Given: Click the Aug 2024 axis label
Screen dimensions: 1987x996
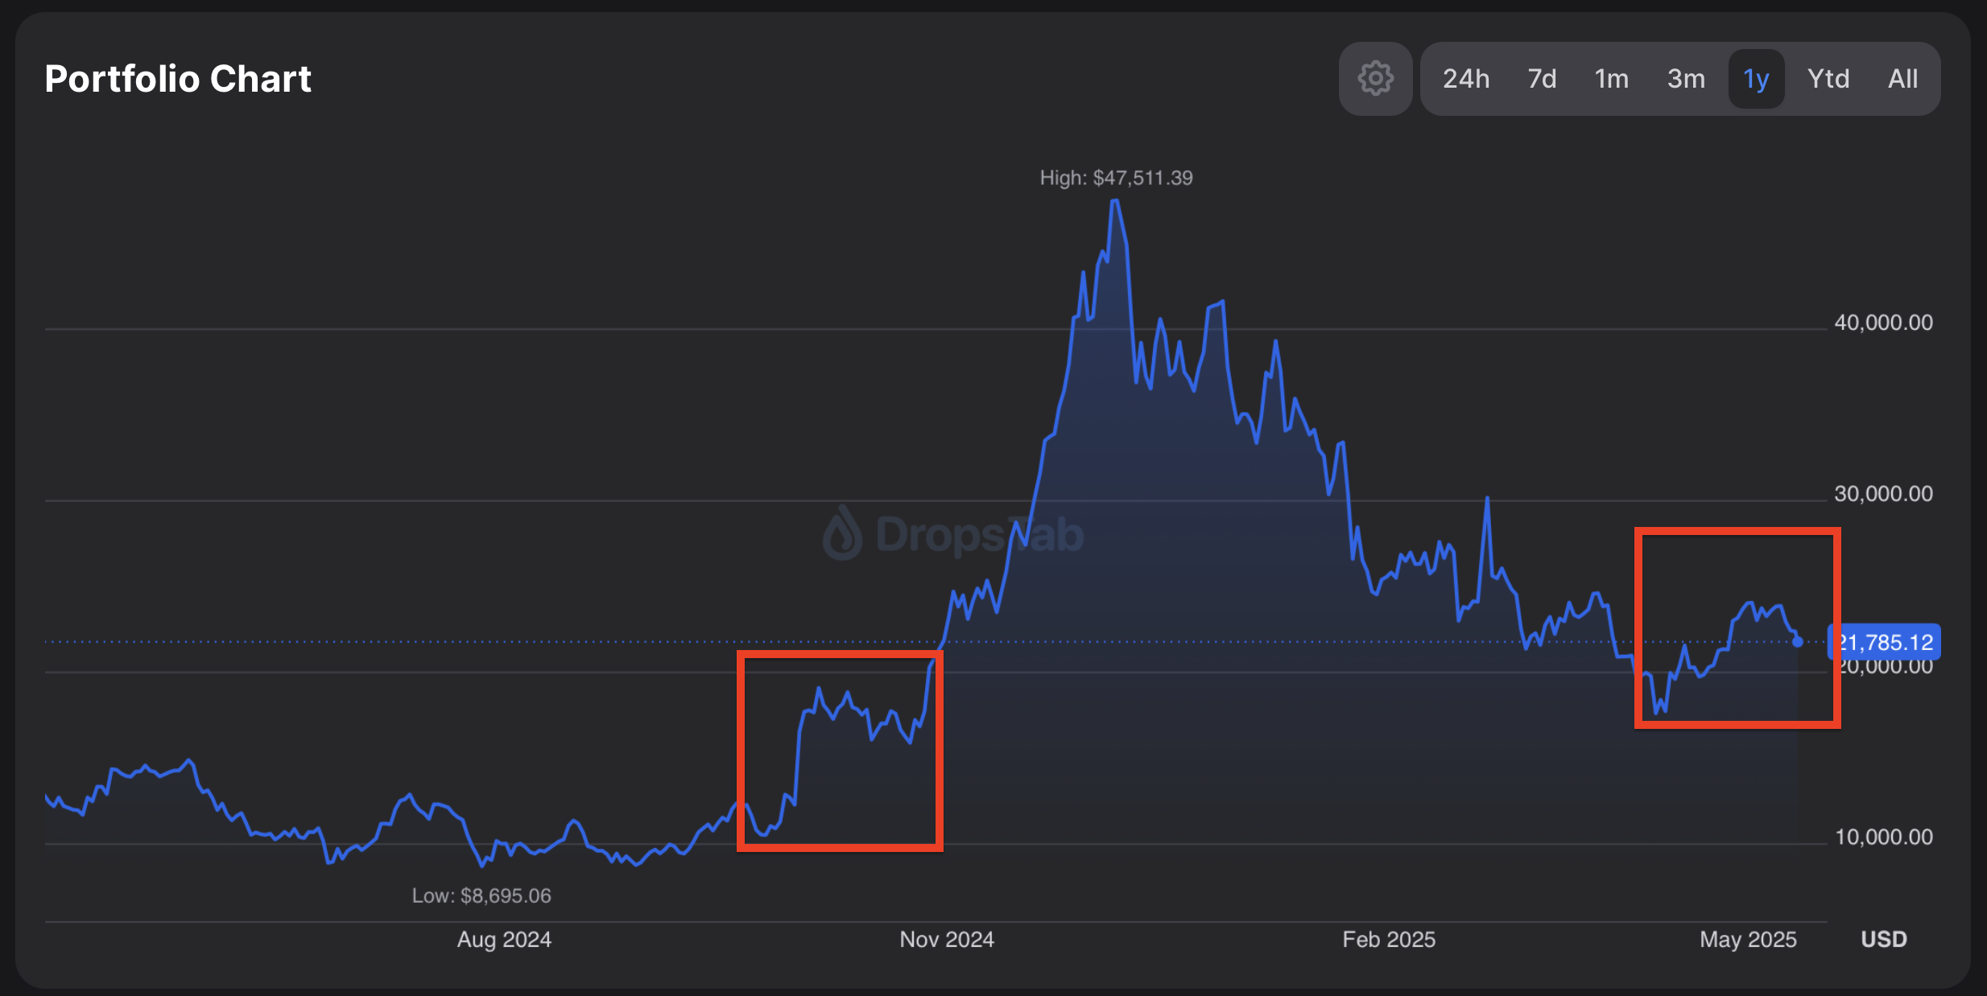Looking at the screenshot, I should click(x=504, y=939).
